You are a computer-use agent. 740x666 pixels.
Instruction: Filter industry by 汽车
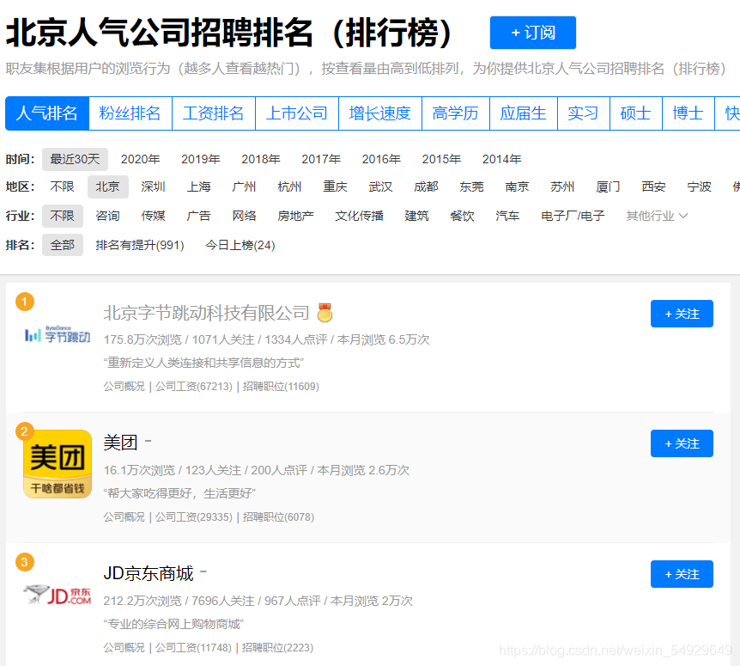click(x=508, y=216)
